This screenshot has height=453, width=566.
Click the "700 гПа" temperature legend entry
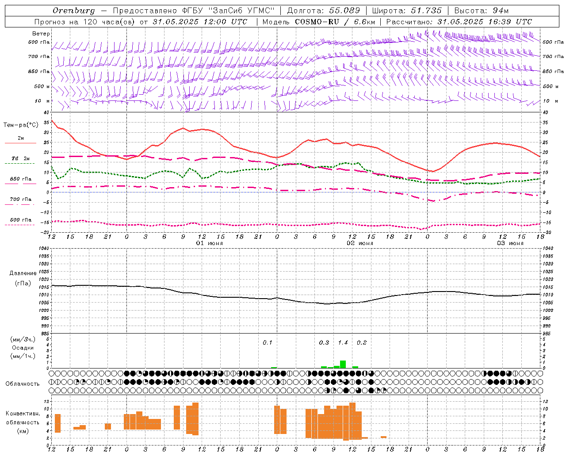(20, 200)
